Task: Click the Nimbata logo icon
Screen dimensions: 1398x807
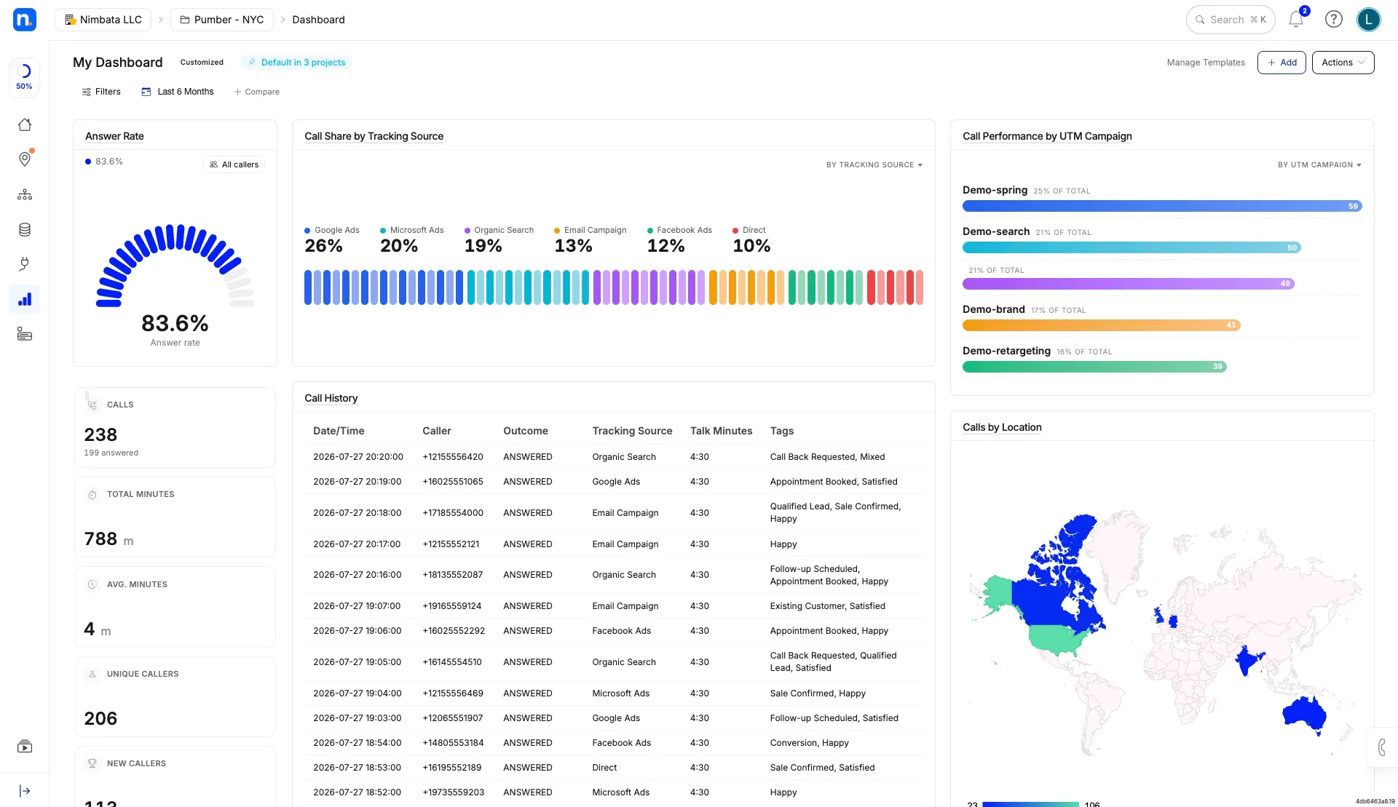Action: coord(25,20)
